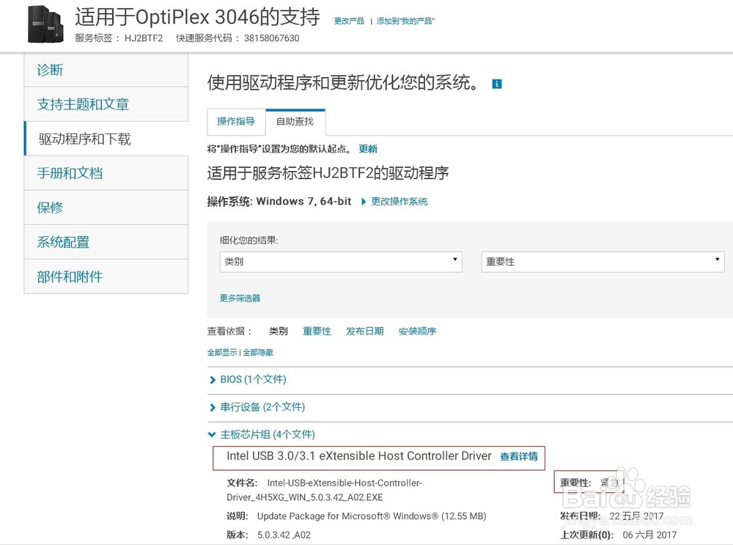
Task: View by 类别
Action: 278,332
